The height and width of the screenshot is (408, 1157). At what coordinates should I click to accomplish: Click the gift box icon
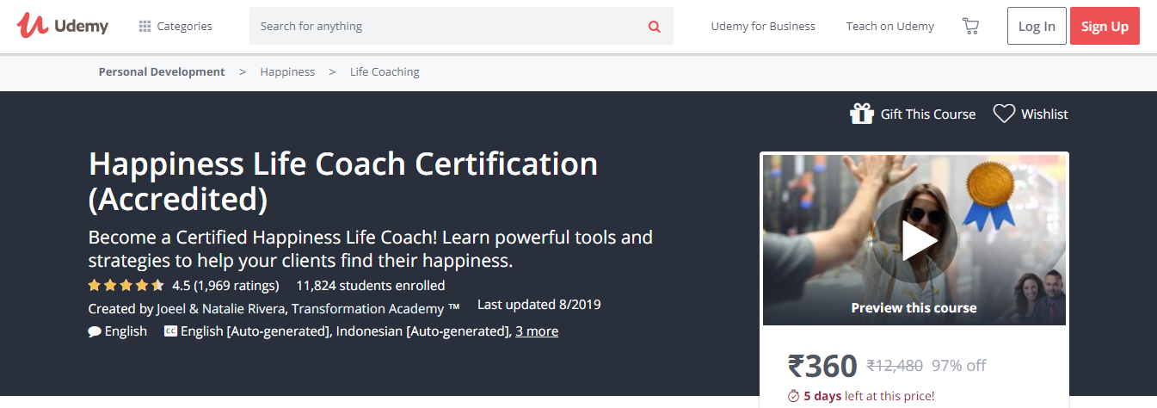tap(862, 114)
